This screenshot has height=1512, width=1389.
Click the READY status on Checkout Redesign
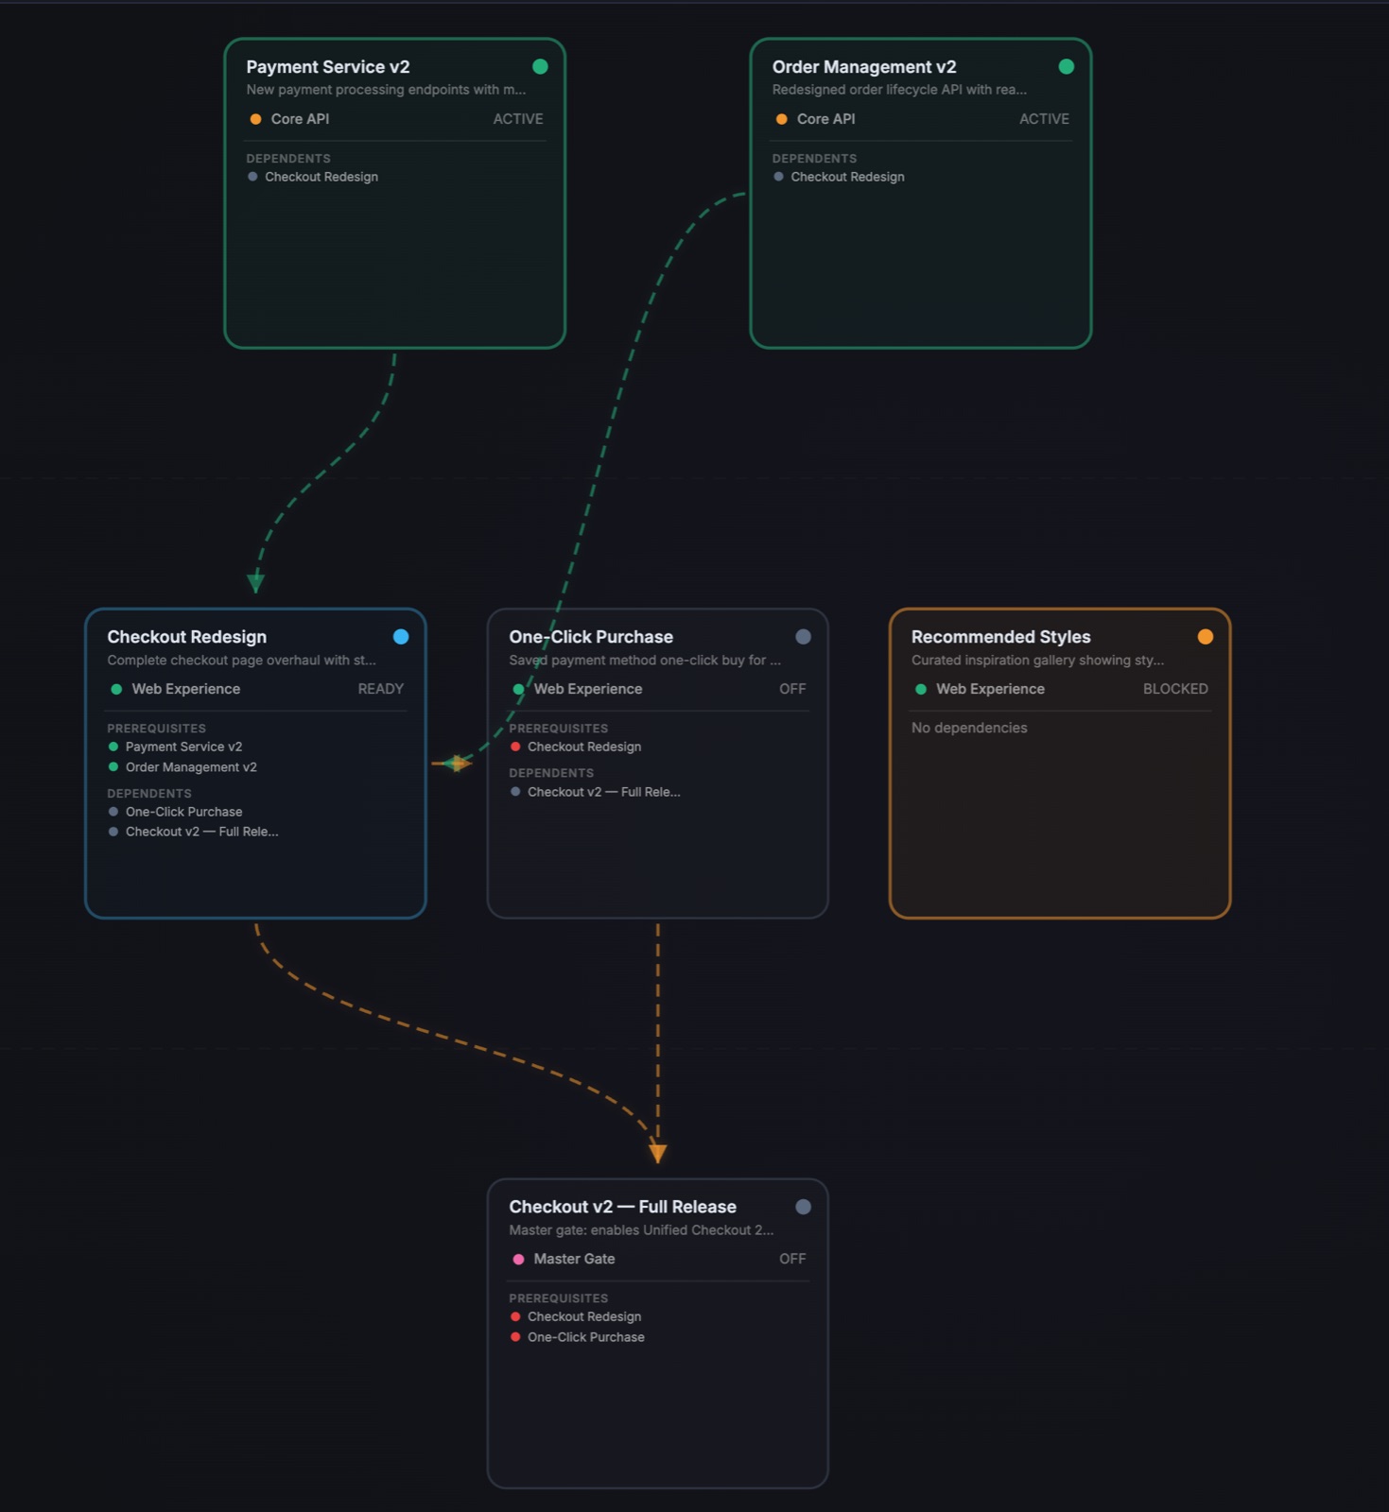[380, 689]
